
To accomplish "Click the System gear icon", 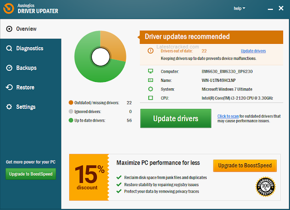I will point(151,89).
